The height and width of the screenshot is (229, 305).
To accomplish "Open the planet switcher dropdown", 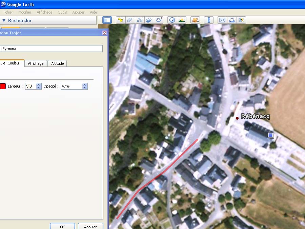I will click(195, 20).
